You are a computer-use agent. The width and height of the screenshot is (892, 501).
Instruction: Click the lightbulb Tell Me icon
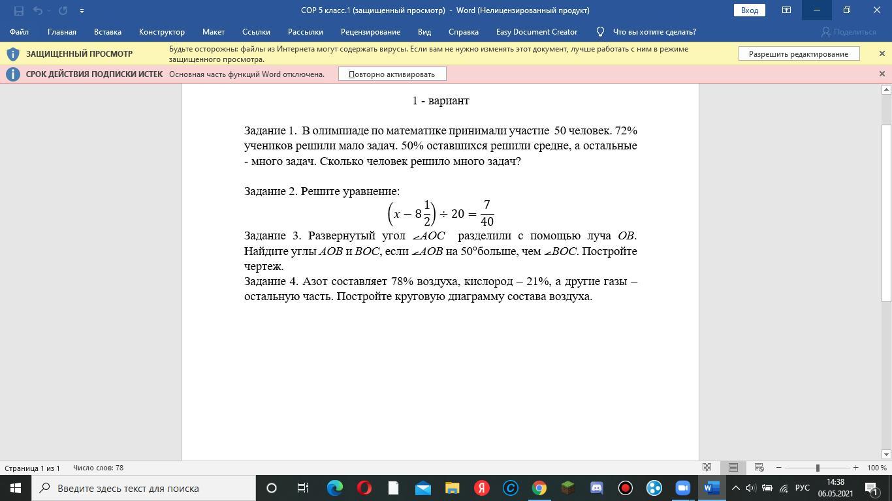point(600,31)
